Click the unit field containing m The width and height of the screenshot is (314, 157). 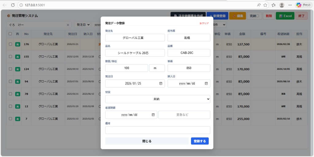click(157, 68)
